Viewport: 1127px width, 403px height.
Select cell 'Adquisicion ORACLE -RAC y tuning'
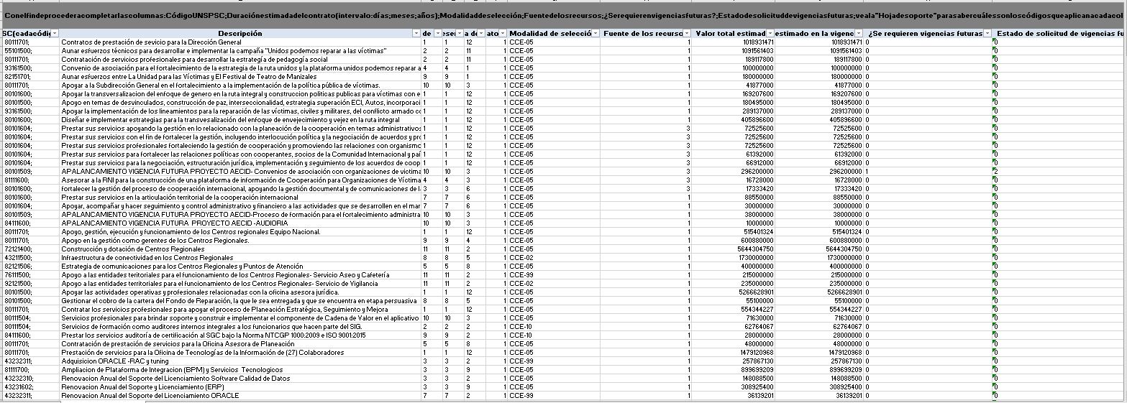(241, 361)
